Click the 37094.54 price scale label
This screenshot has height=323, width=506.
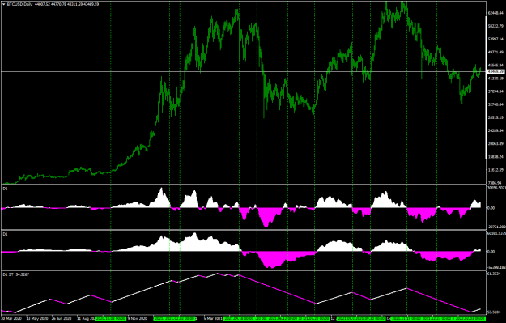(x=496, y=91)
